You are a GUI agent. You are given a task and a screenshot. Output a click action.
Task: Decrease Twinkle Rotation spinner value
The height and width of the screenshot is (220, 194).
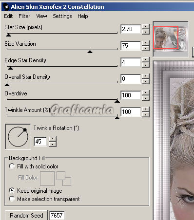click(53, 144)
